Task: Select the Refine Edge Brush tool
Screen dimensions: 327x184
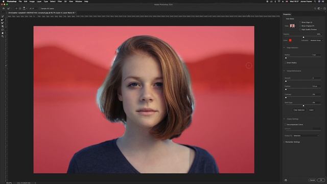Action: click(3, 19)
